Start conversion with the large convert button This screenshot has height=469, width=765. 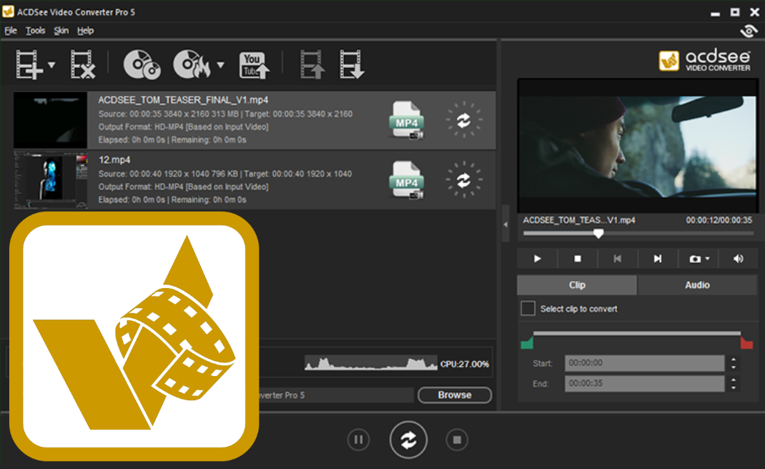[x=408, y=440]
